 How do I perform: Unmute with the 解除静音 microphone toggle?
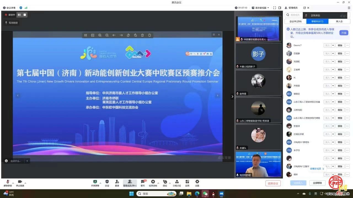click(8, 182)
